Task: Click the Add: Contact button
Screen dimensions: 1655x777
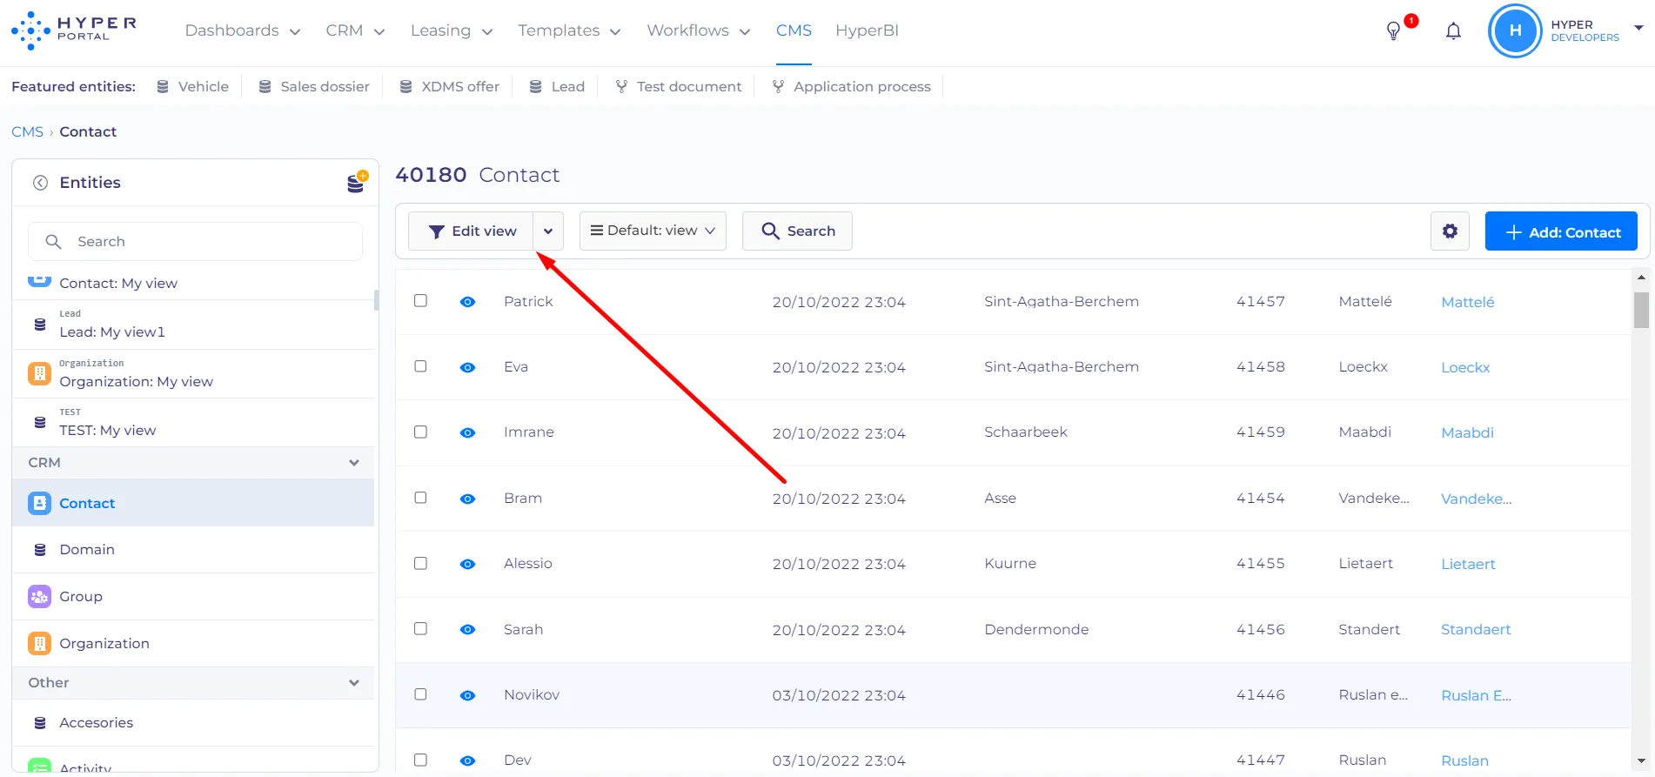Action: tap(1561, 231)
